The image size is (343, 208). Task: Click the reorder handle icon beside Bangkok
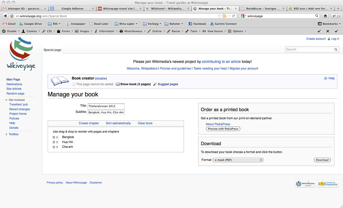(x=57, y=137)
